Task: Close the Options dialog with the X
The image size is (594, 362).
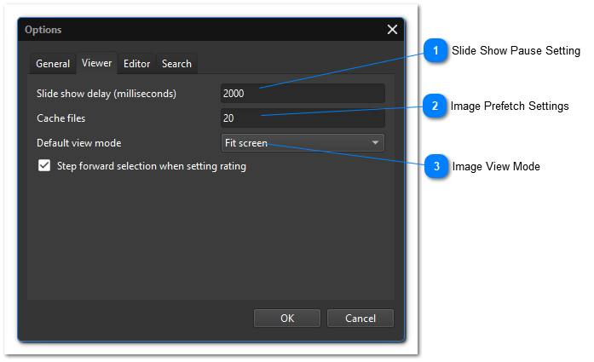Action: coord(392,30)
